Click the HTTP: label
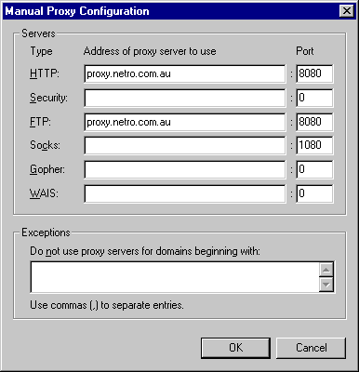 pyautogui.click(x=45, y=73)
